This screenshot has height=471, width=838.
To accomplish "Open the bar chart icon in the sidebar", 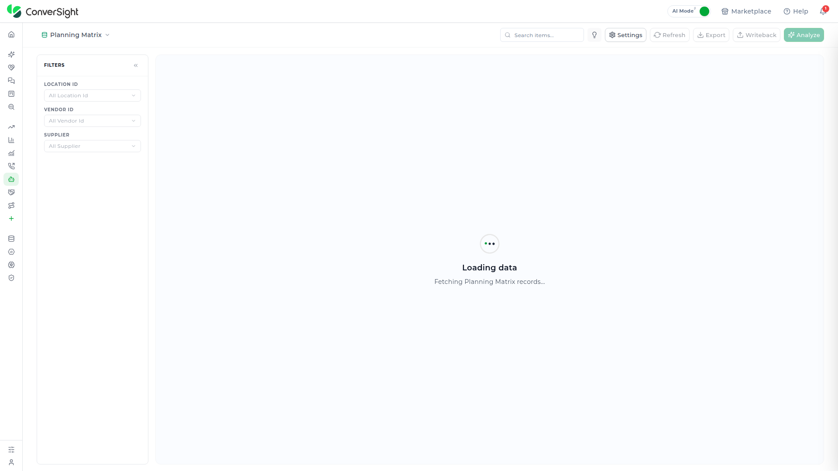I will click(x=11, y=140).
